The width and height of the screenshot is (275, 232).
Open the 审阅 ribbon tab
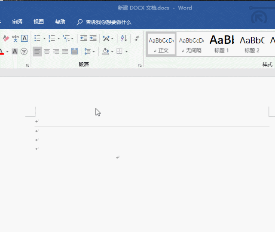pos(17,22)
